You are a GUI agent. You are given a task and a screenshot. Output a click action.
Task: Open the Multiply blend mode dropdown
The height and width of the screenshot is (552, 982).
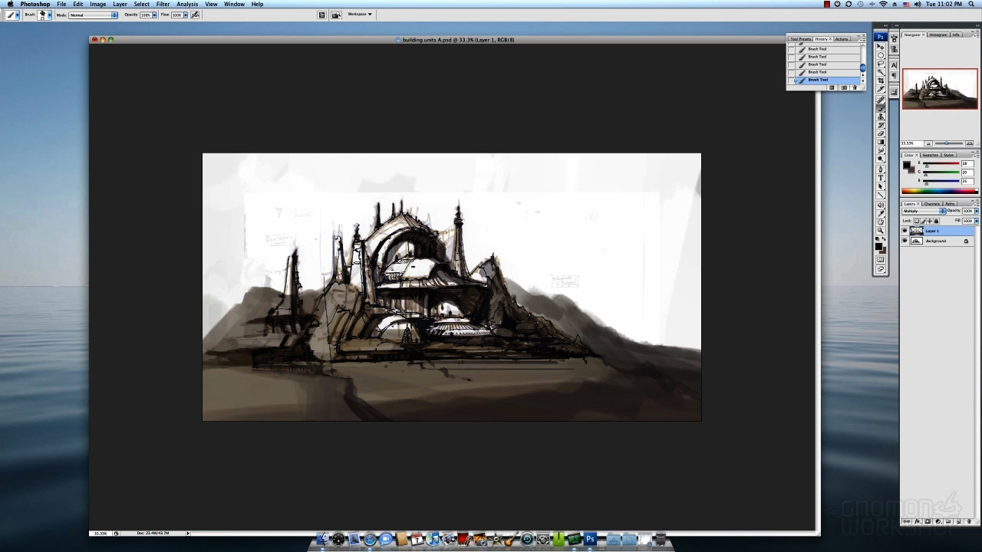click(924, 211)
